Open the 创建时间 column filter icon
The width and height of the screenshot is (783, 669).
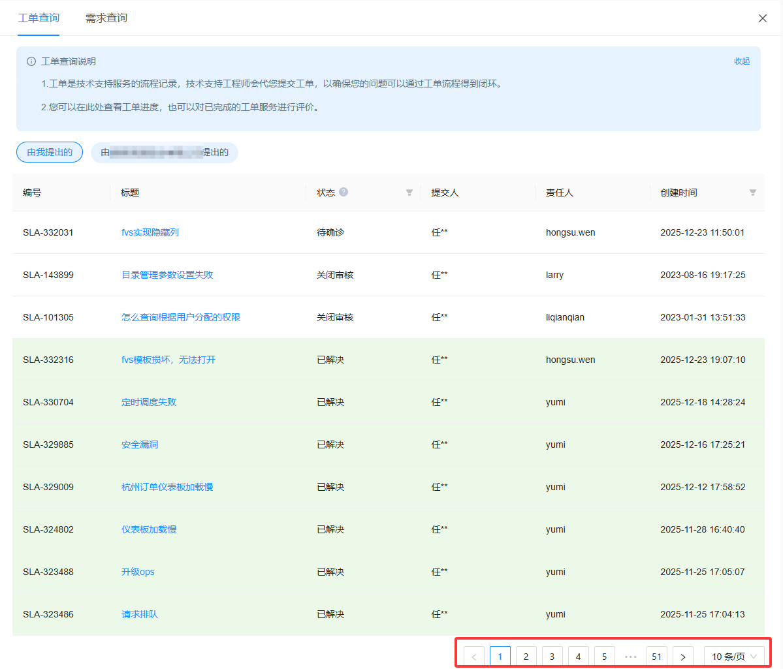[752, 193]
